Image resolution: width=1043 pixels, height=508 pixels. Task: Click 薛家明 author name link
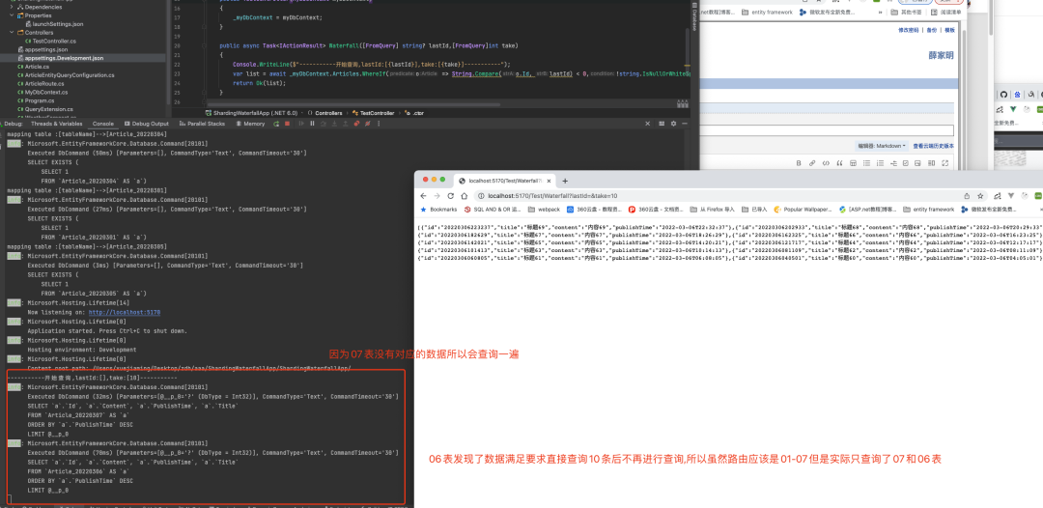[941, 56]
